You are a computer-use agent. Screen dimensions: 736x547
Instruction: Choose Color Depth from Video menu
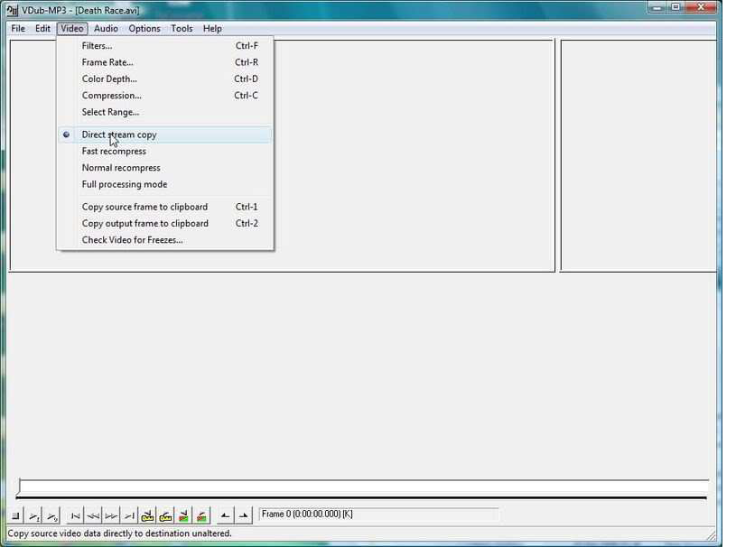pyautogui.click(x=164, y=79)
